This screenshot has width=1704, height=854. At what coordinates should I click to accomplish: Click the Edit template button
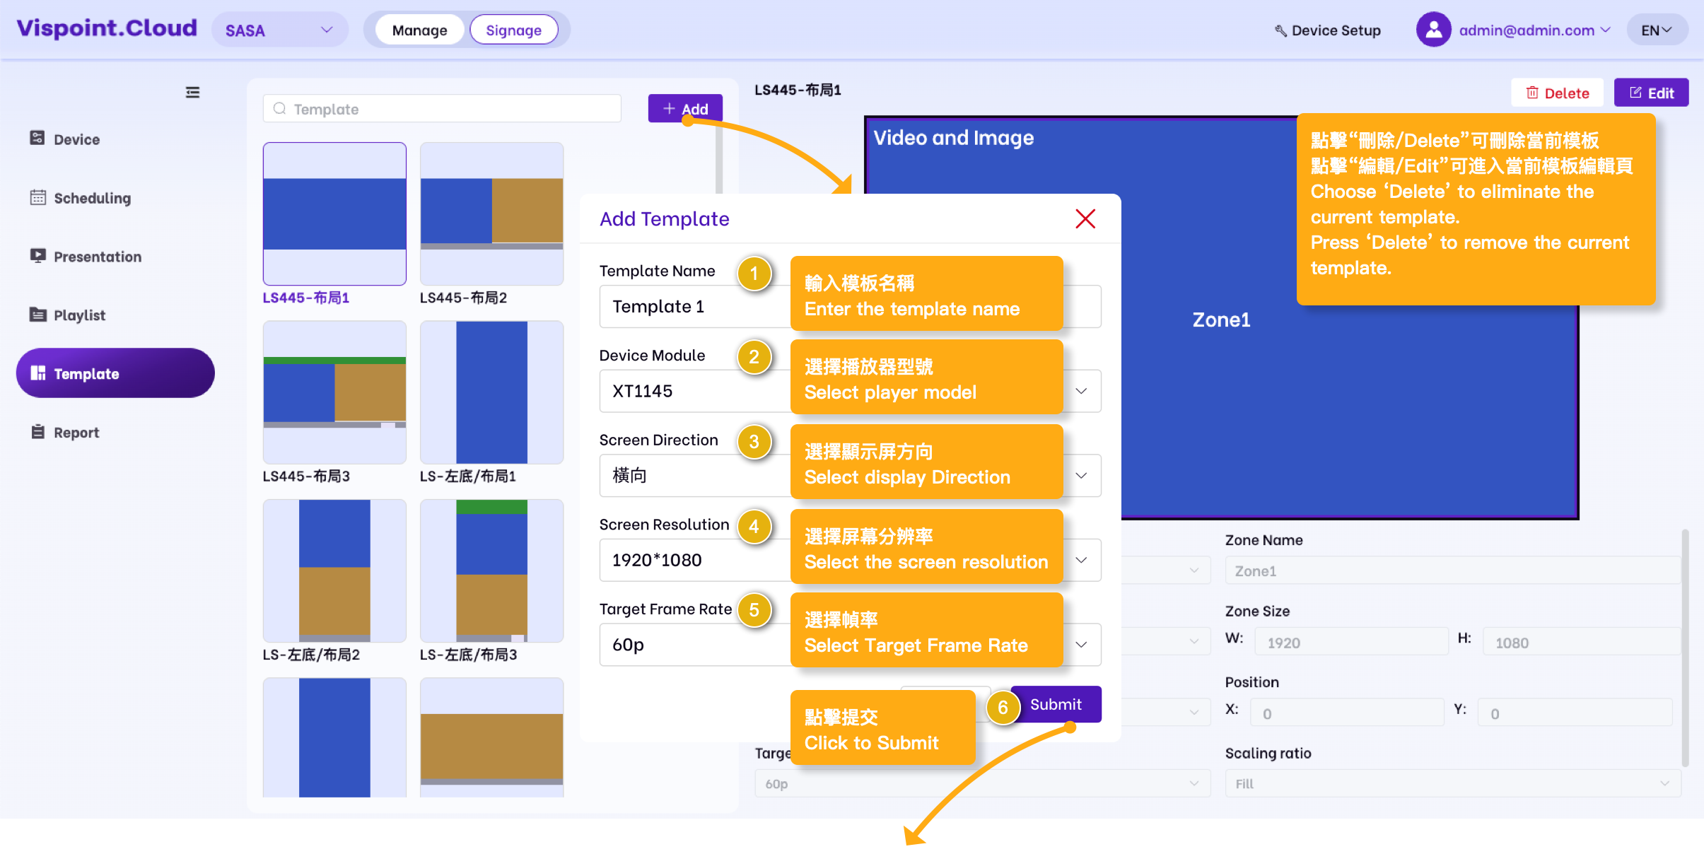pyautogui.click(x=1651, y=93)
